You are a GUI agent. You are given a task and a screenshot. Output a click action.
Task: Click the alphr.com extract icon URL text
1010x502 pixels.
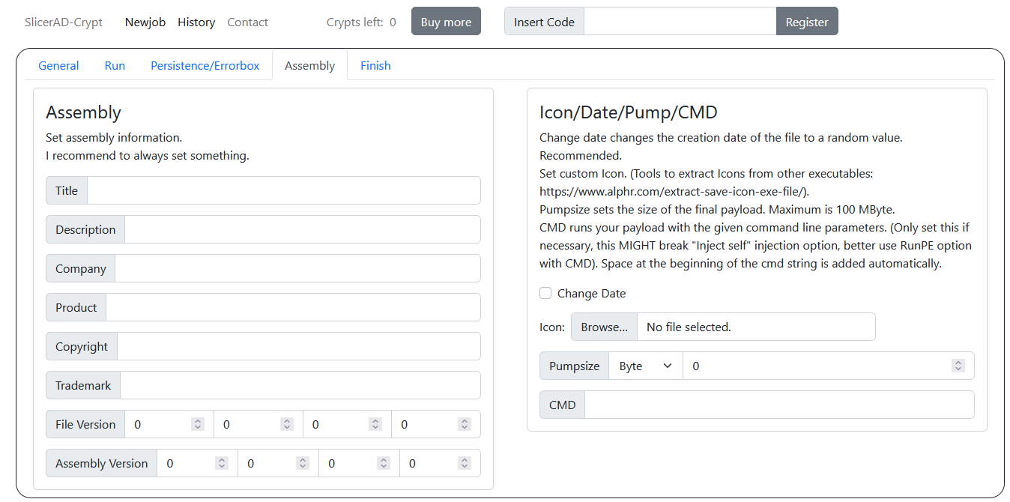[674, 191]
